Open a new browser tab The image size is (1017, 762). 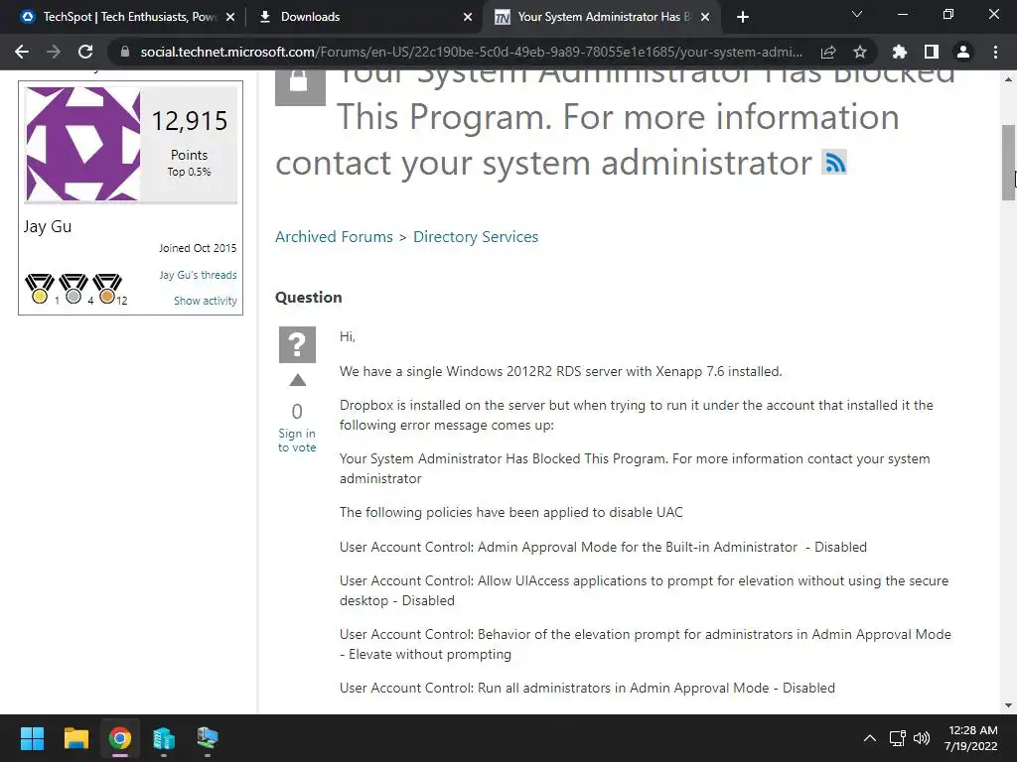743,17
